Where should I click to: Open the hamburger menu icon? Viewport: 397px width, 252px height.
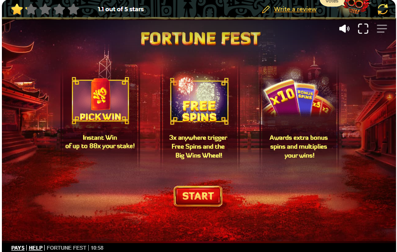point(382,29)
